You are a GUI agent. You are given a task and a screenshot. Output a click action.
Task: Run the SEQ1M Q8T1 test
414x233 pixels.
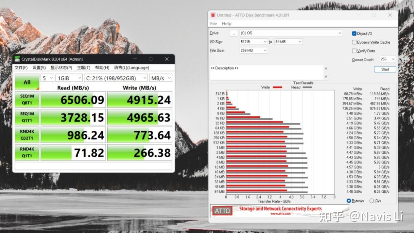coord(27,100)
